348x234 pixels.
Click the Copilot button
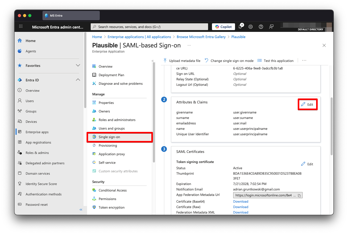(223, 27)
